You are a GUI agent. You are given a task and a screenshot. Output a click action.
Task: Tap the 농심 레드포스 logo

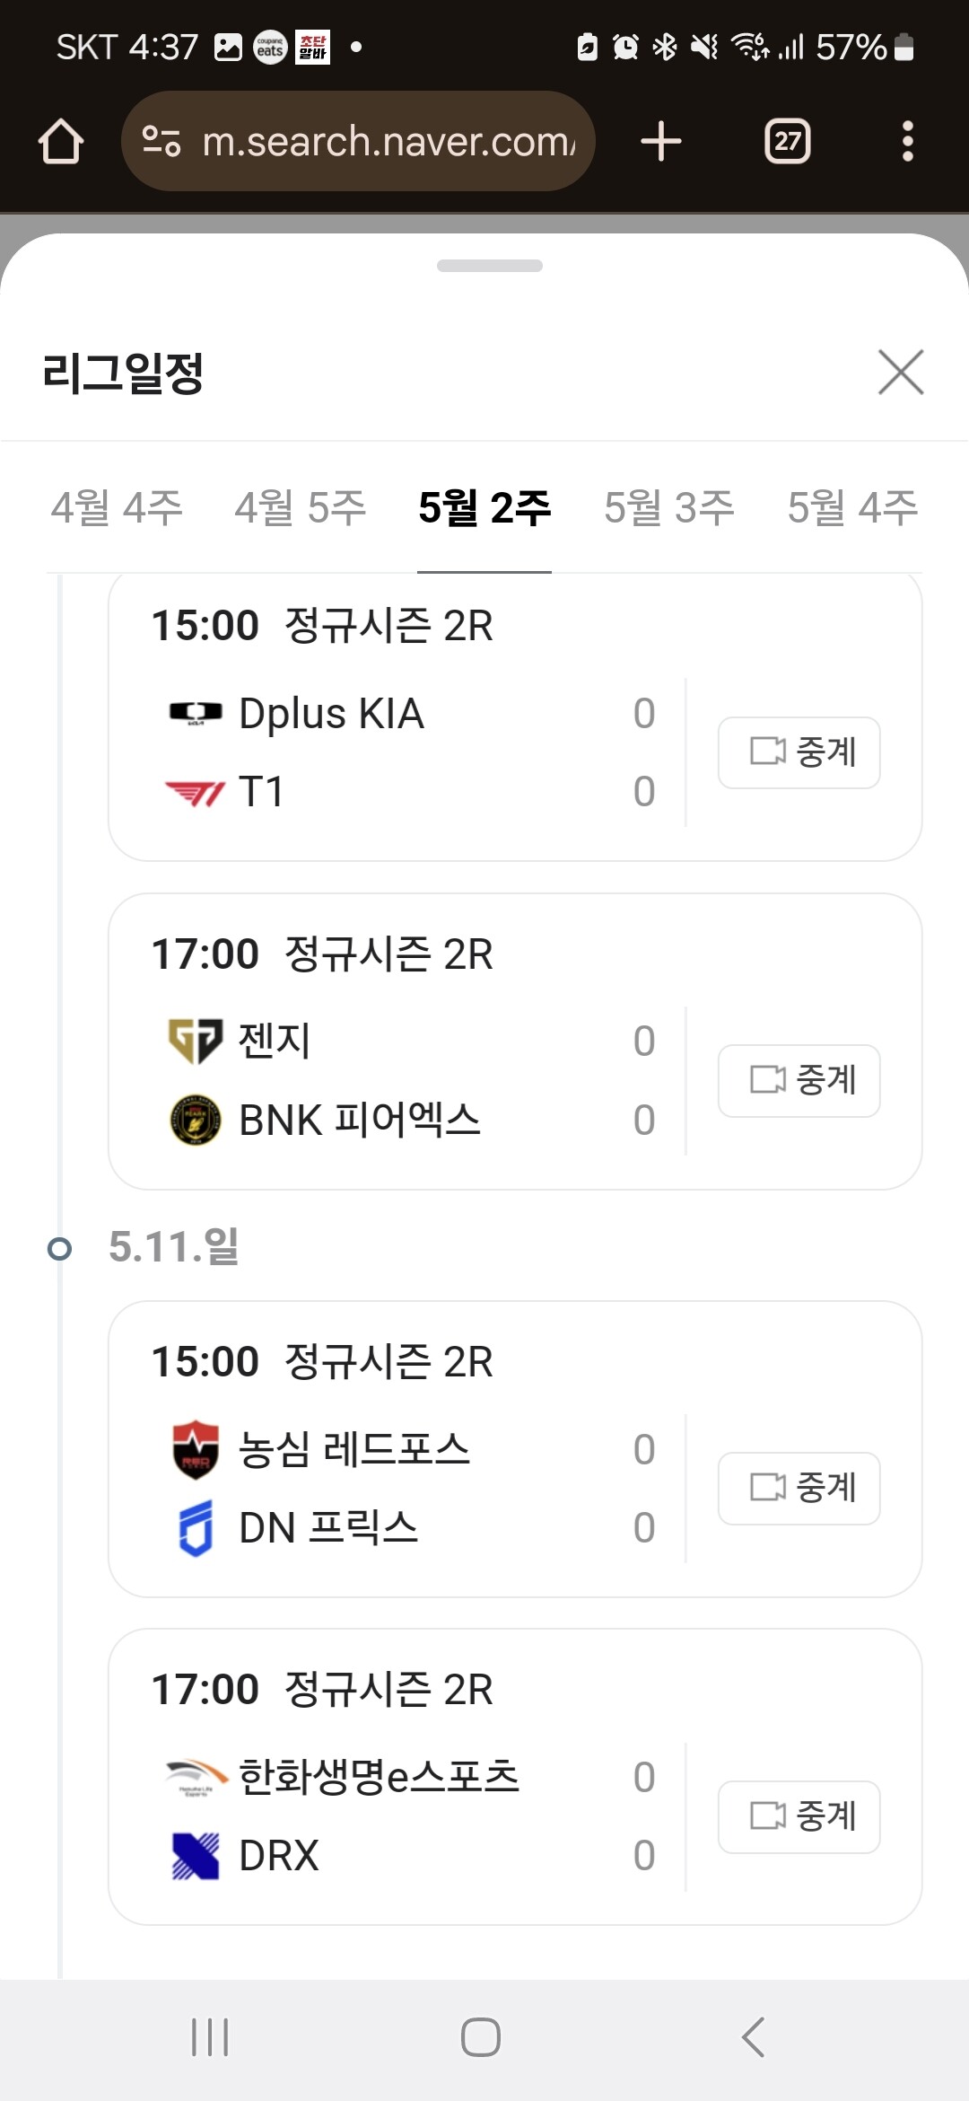[x=196, y=1450]
